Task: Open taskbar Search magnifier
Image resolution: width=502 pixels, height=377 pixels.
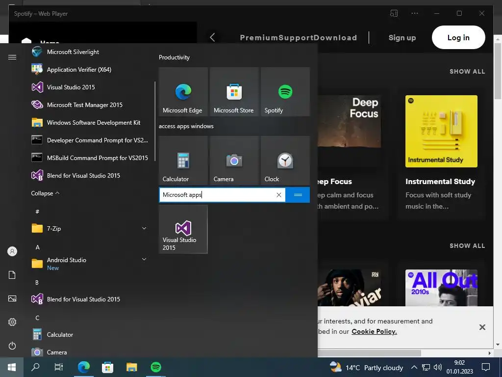Action: pos(35,367)
